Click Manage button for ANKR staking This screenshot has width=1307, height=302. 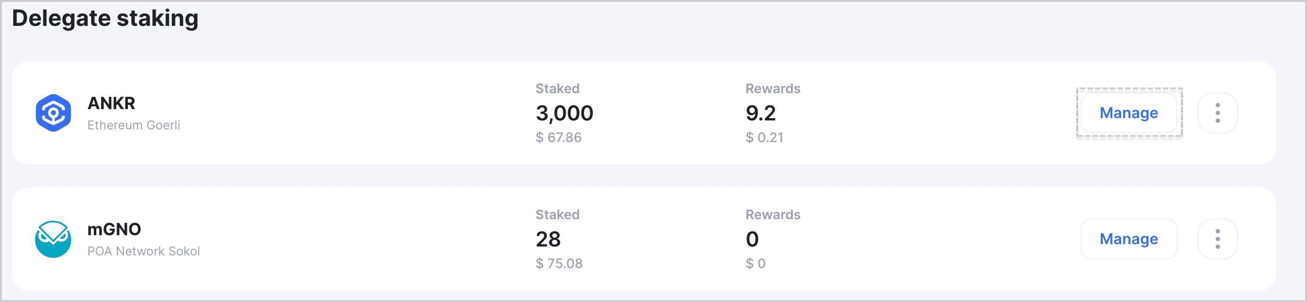[1128, 113]
